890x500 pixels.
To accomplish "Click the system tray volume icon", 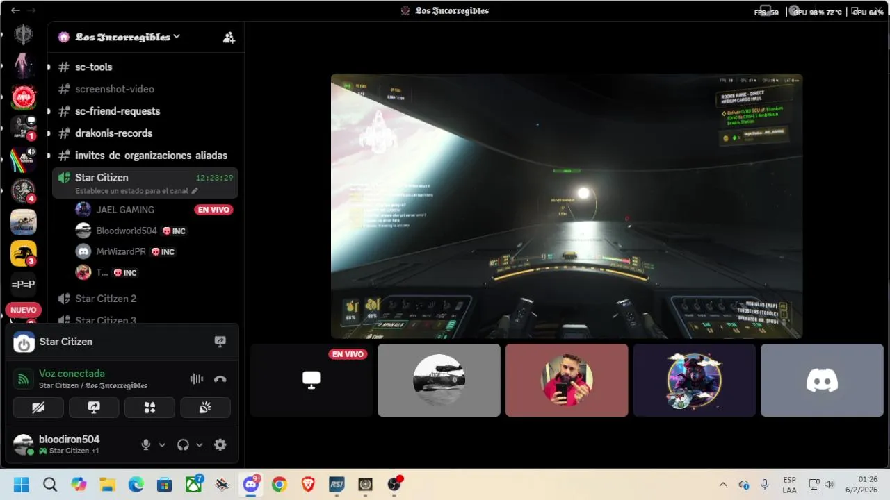I will pos(830,485).
